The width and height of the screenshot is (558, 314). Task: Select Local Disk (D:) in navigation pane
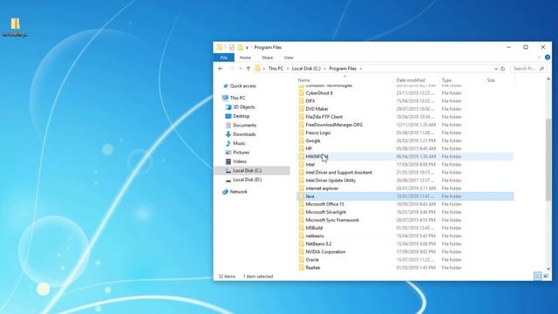tap(247, 180)
